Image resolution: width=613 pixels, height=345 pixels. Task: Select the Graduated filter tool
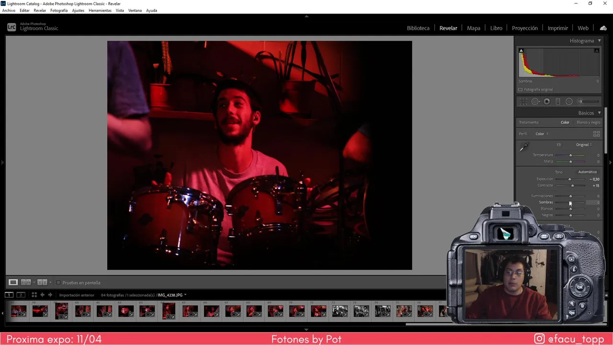click(558, 102)
